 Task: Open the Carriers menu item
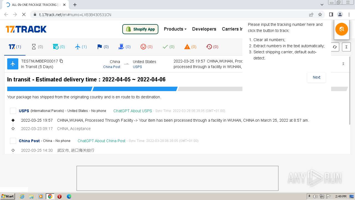click(232, 29)
